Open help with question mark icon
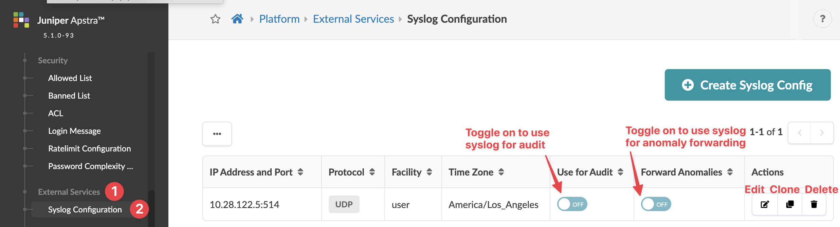Viewport: 840px width, 227px height. click(822, 19)
